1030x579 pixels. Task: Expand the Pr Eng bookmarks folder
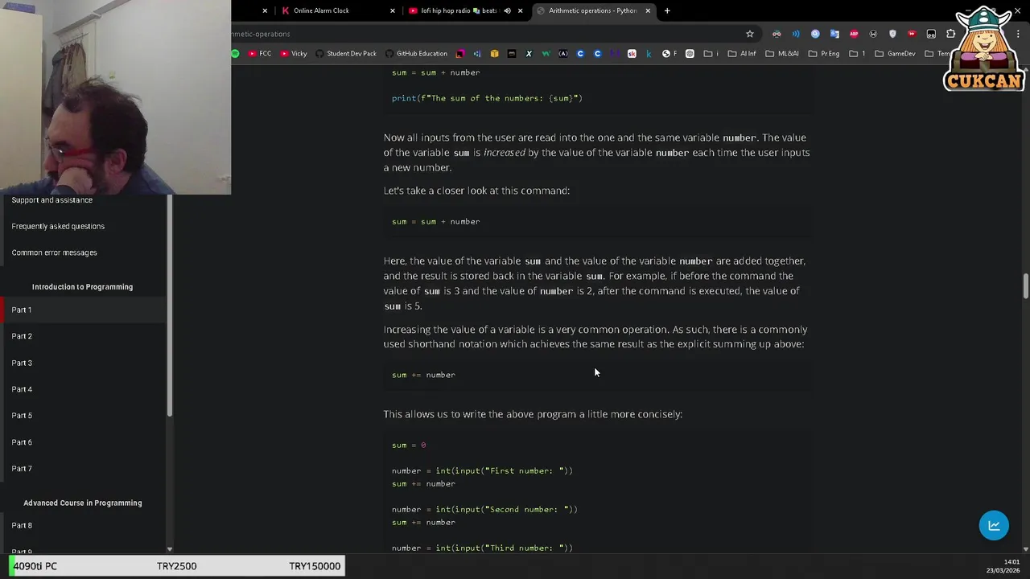pyautogui.click(x=824, y=54)
